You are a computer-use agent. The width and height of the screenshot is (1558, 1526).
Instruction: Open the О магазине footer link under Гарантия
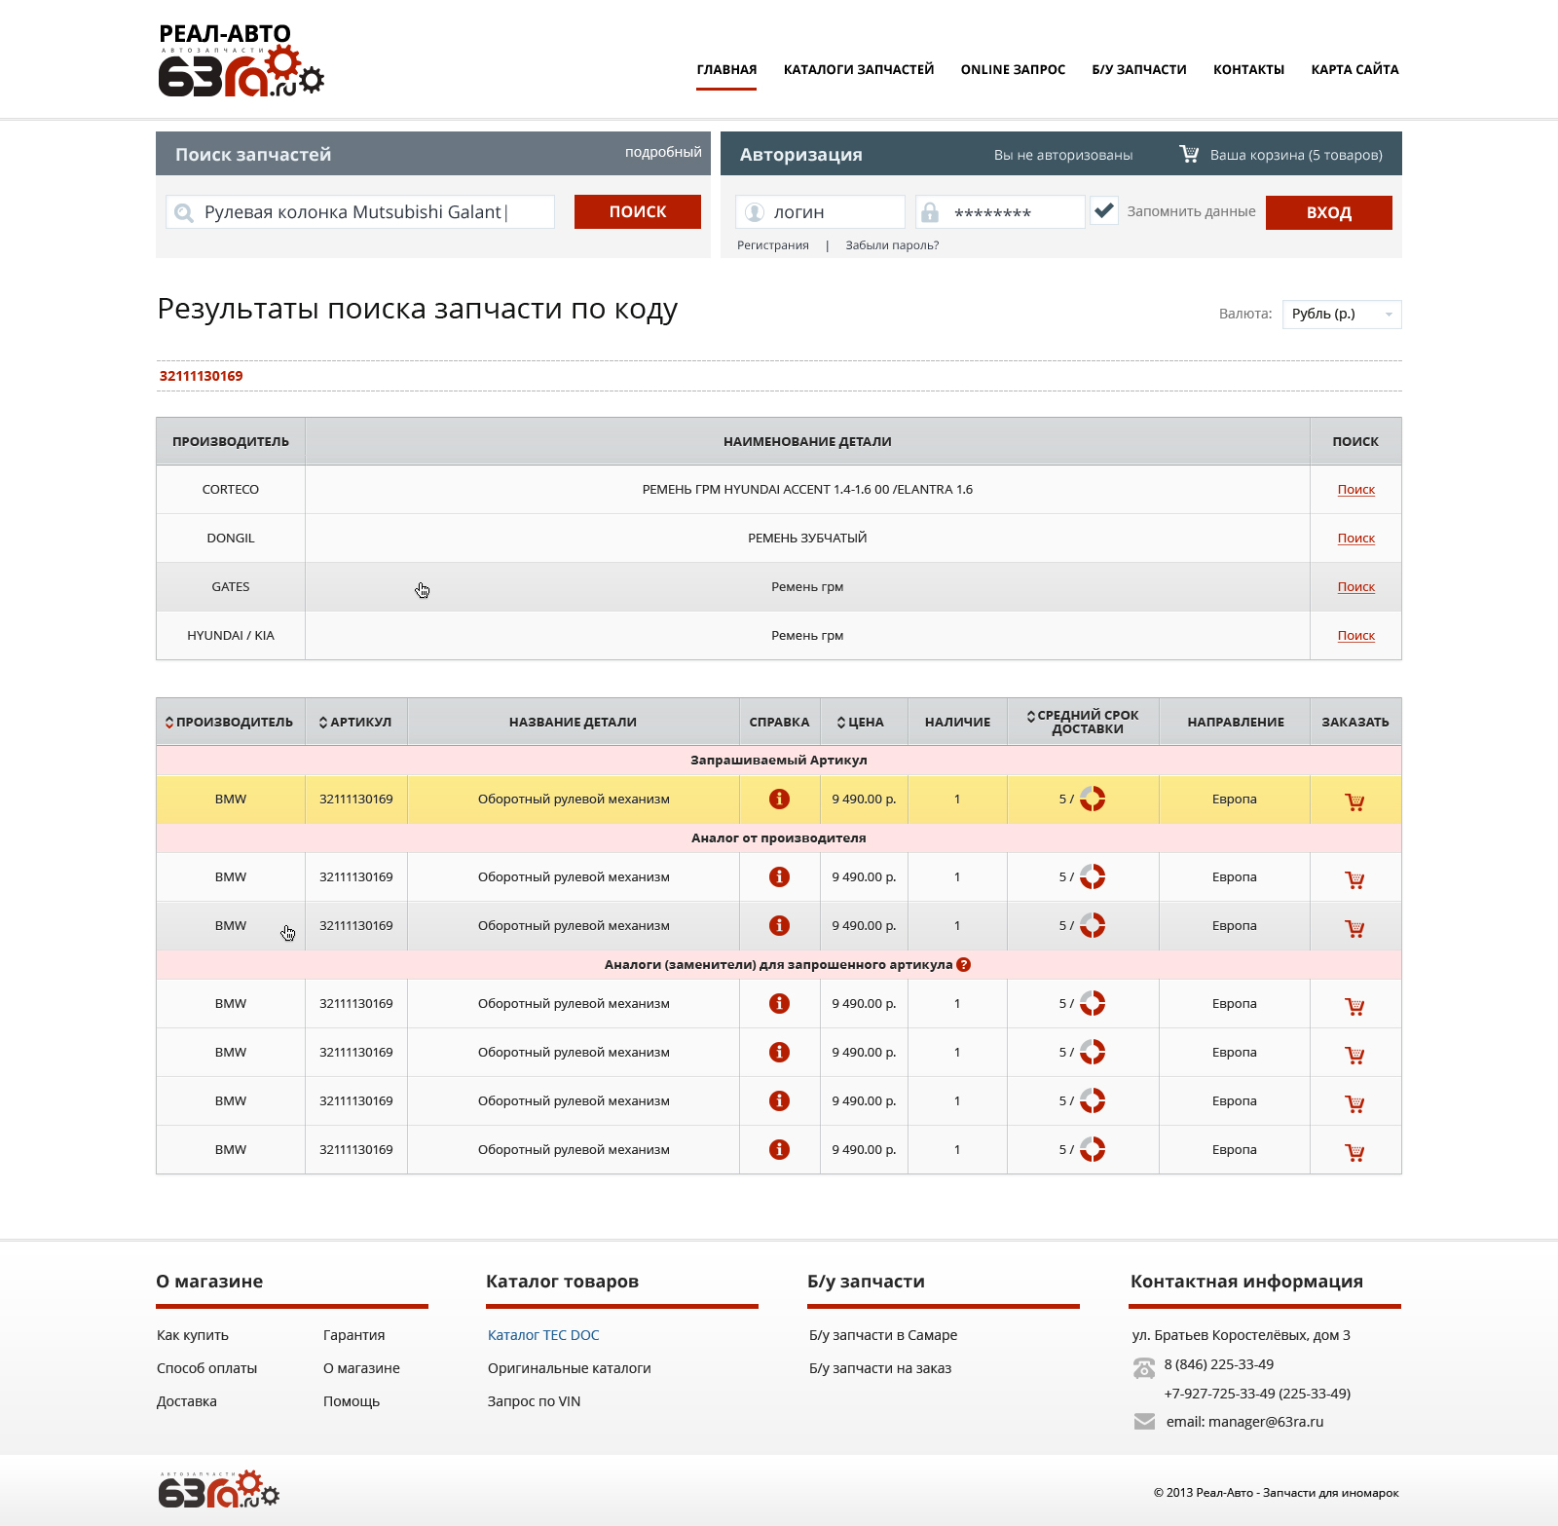pos(361,1368)
